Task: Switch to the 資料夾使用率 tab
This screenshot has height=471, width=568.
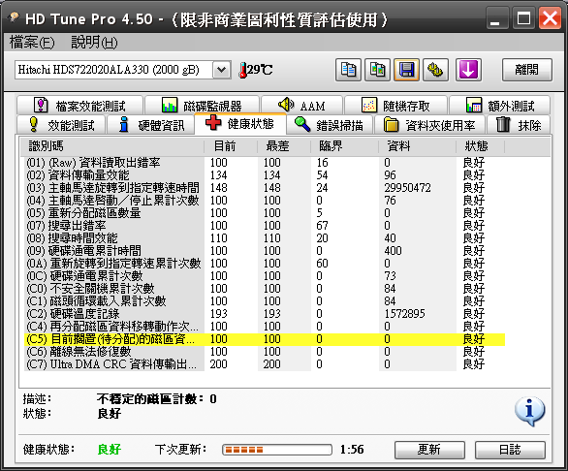Action: click(429, 125)
